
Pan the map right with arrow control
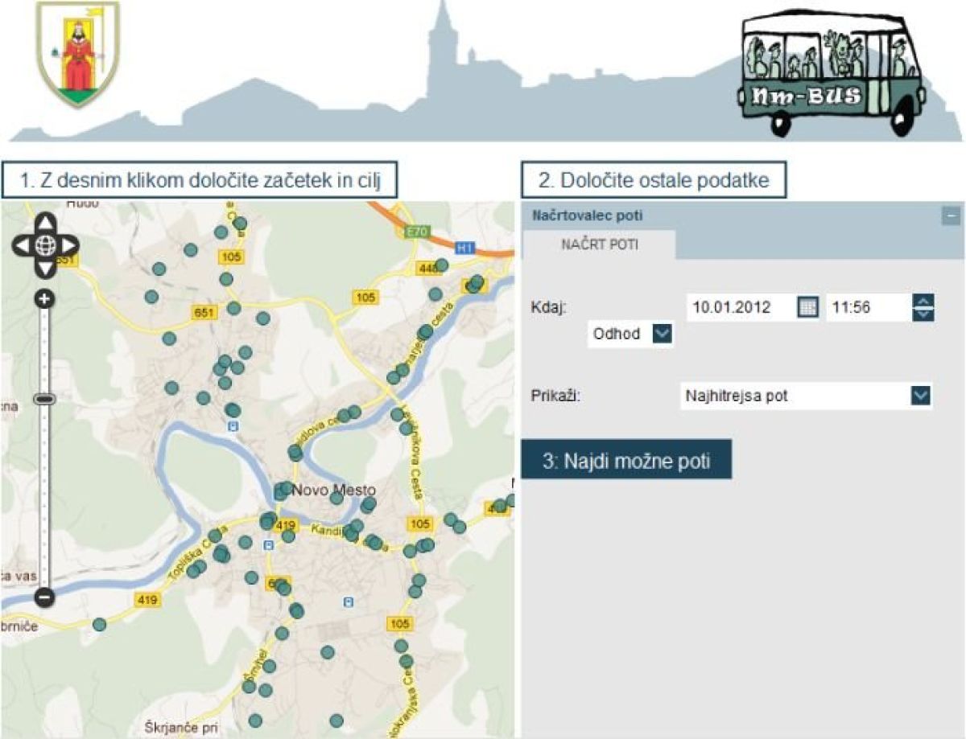click(x=68, y=245)
